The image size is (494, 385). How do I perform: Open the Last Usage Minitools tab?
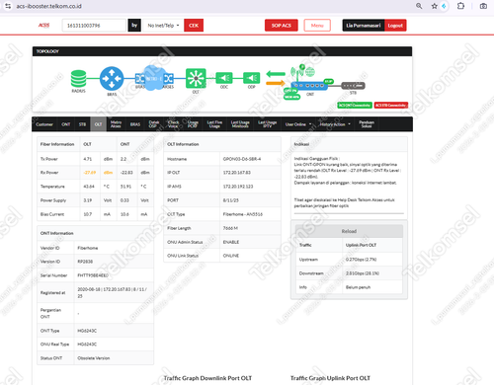point(240,124)
